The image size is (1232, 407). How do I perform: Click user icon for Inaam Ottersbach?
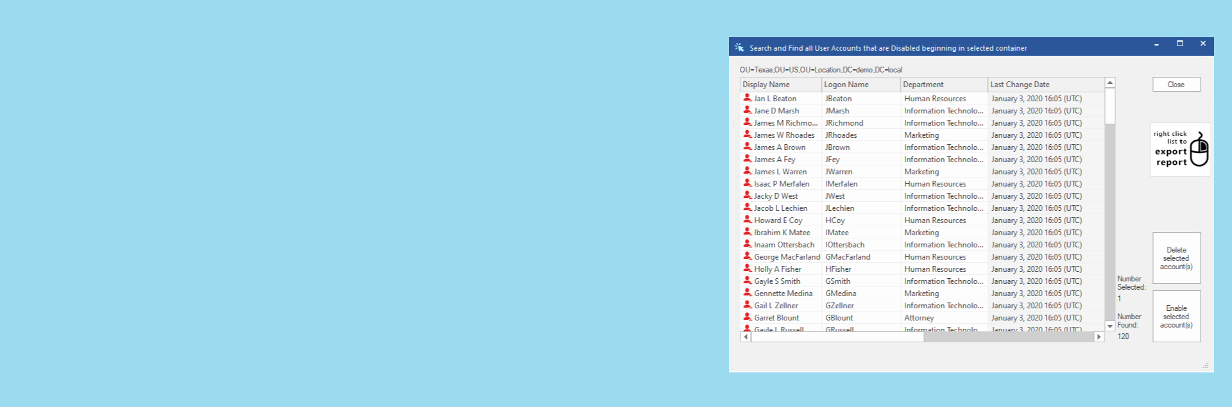coord(748,244)
